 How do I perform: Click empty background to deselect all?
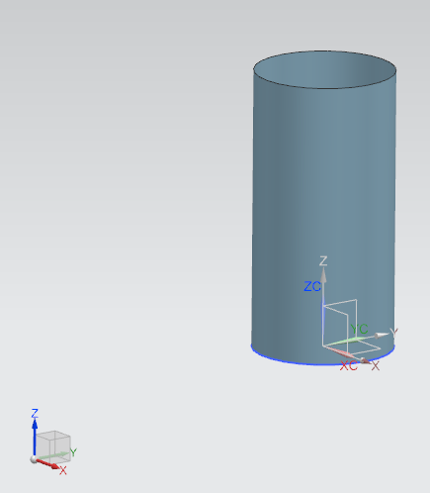click(x=131, y=198)
